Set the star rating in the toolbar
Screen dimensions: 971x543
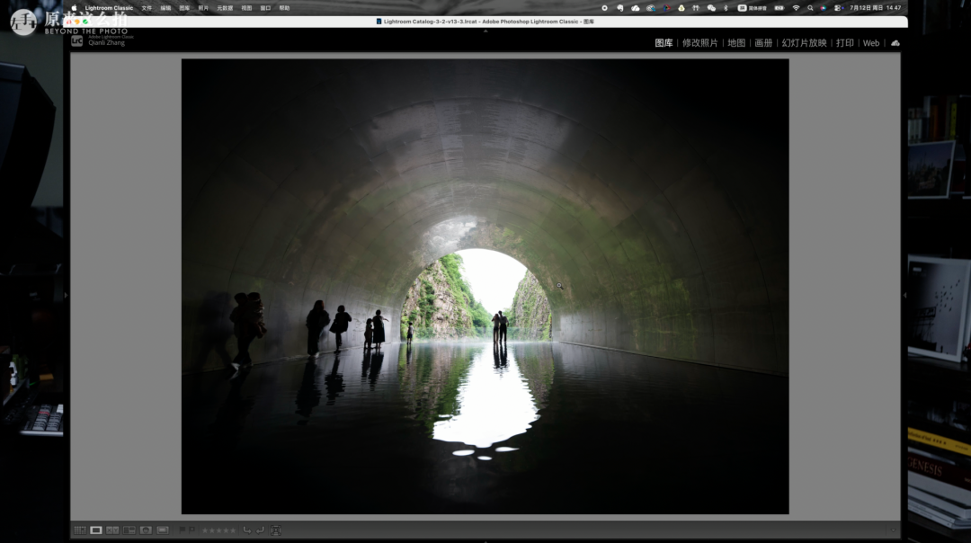pos(218,530)
